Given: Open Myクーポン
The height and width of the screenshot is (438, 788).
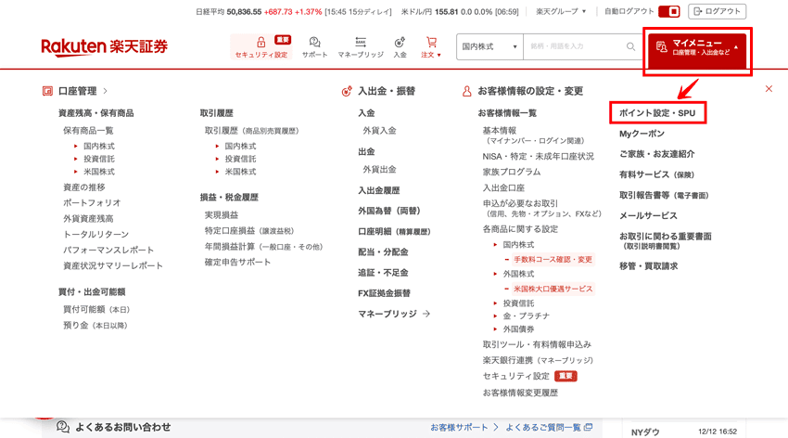Looking at the screenshot, I should point(642,134).
